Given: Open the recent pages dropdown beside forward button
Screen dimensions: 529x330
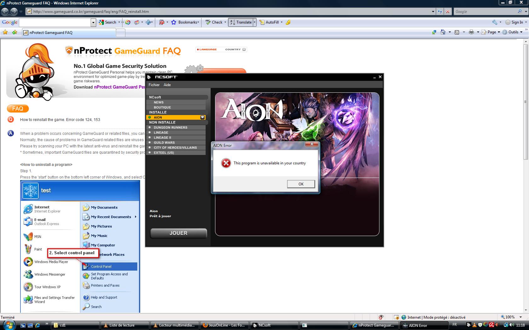Looking at the screenshot, I should coord(21,12).
